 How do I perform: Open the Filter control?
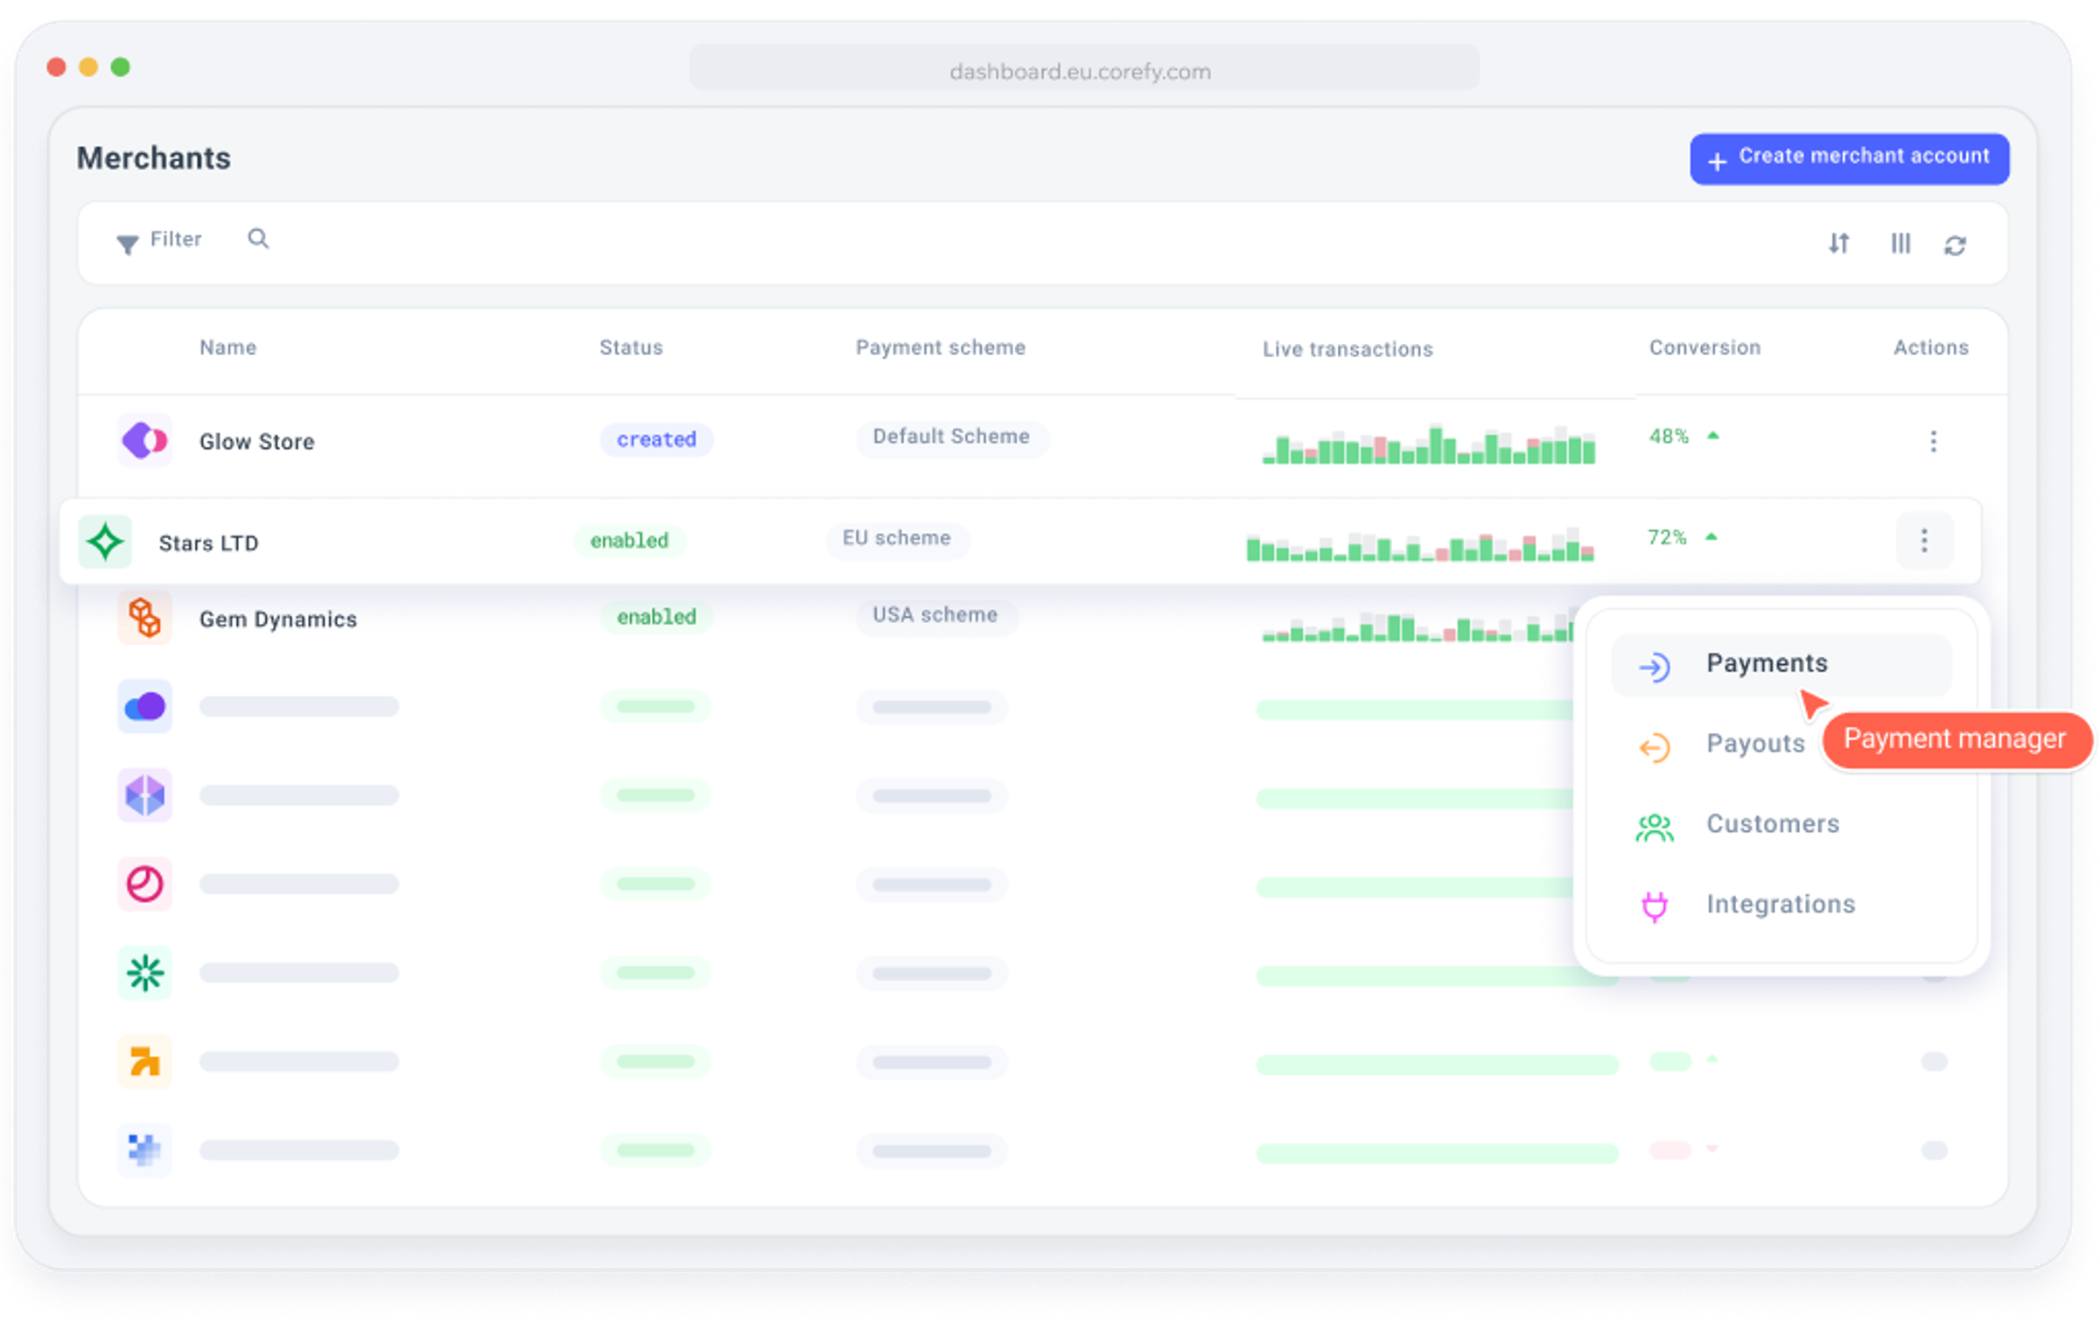(158, 240)
